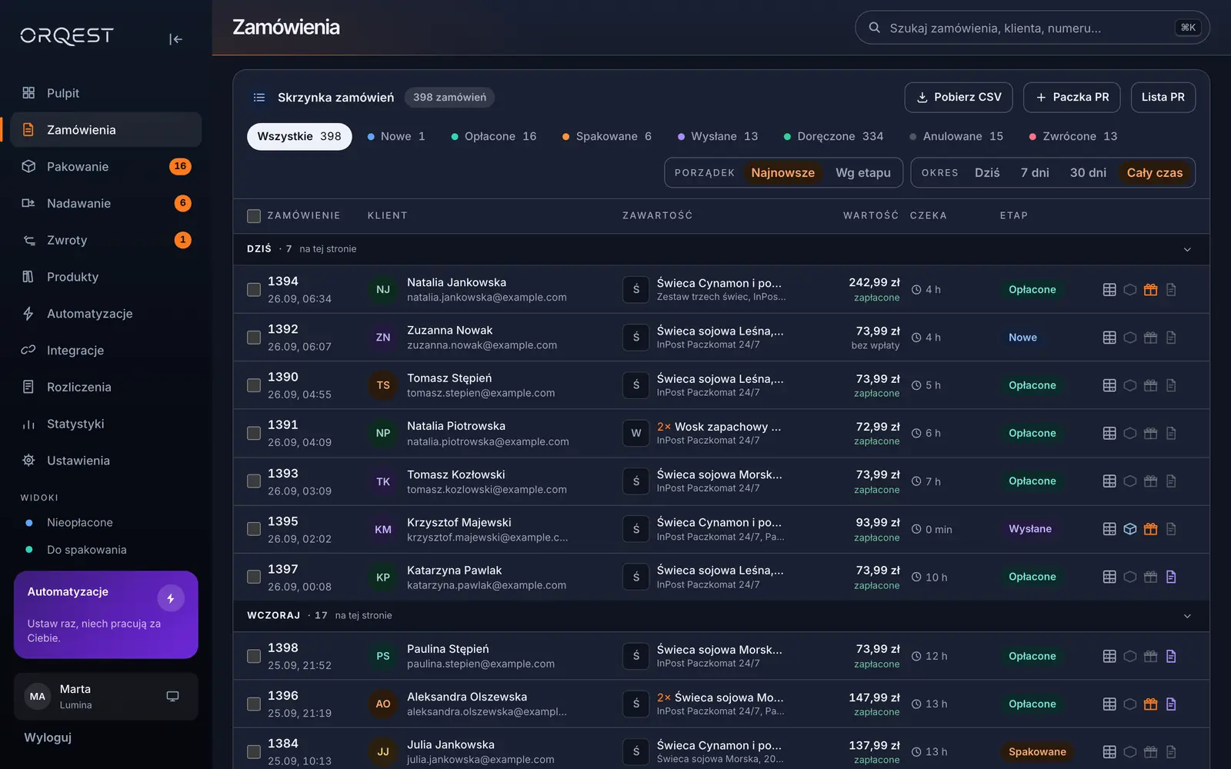The width and height of the screenshot is (1231, 769).
Task: Collapse the WCZORAJ group
Action: pyautogui.click(x=1187, y=616)
